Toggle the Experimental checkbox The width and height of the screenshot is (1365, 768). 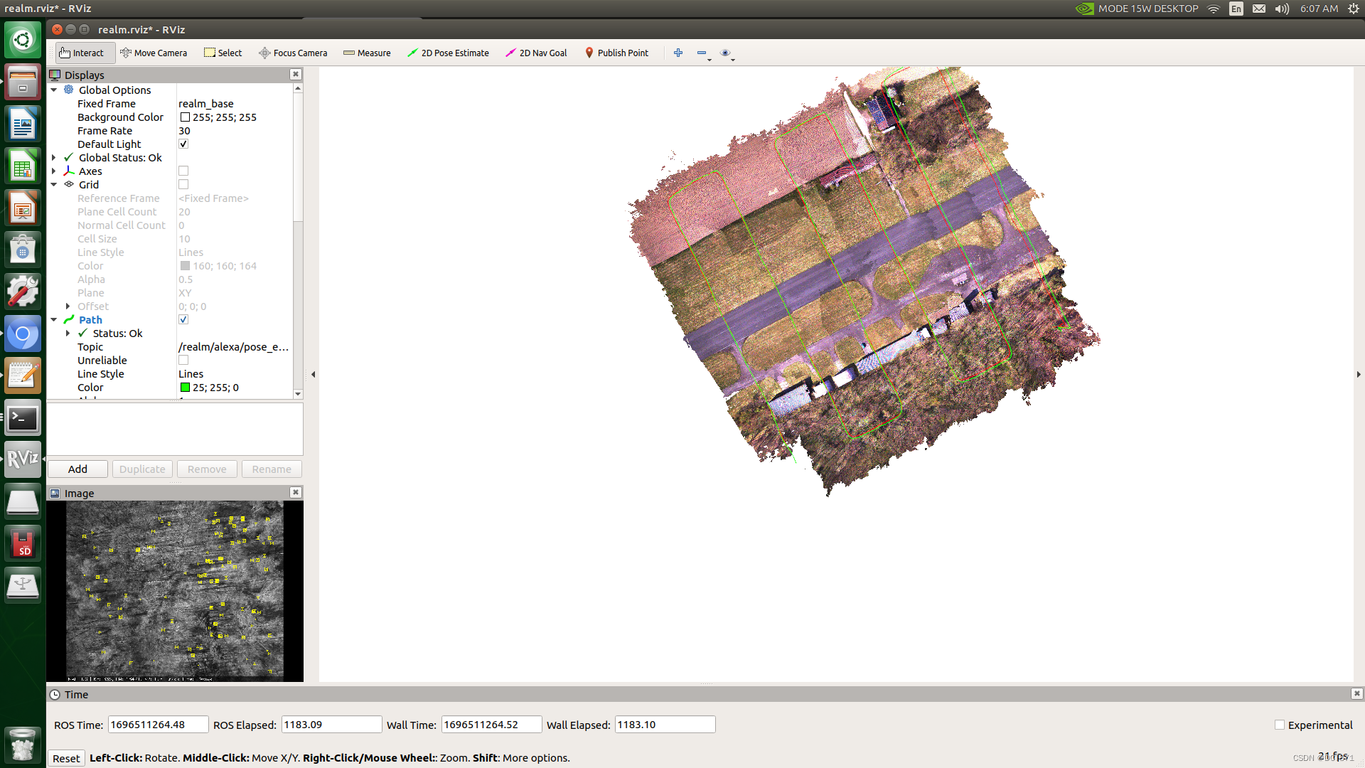tap(1280, 725)
